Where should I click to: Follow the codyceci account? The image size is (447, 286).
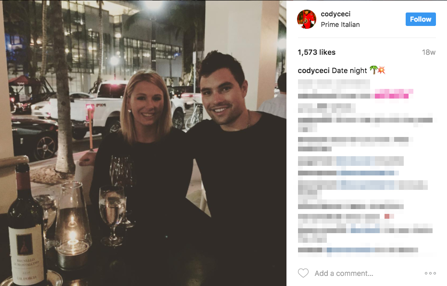point(421,19)
